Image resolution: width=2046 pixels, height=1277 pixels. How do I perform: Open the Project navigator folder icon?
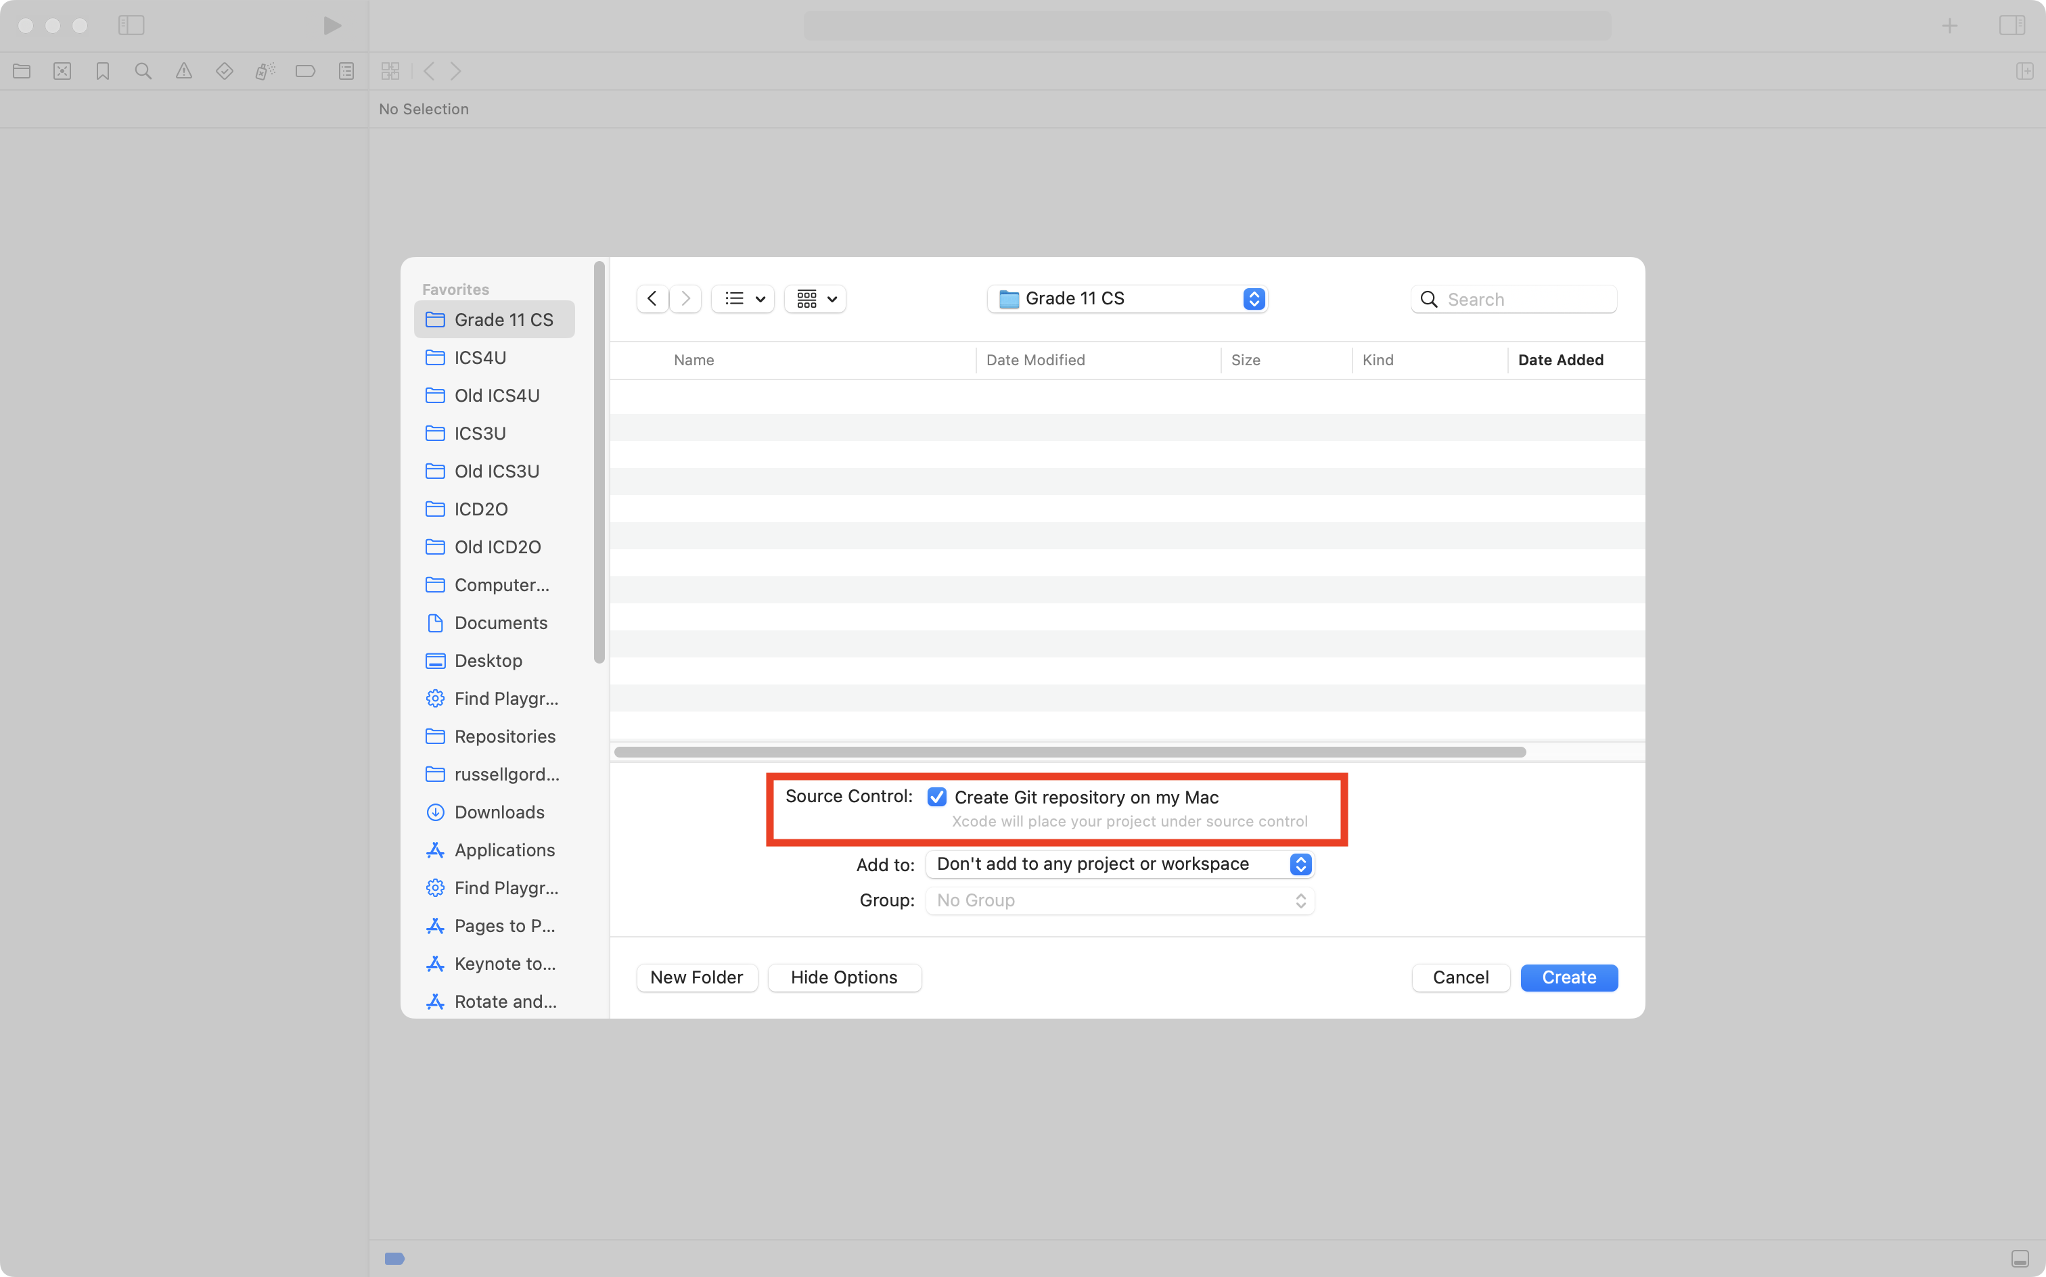coord(22,72)
